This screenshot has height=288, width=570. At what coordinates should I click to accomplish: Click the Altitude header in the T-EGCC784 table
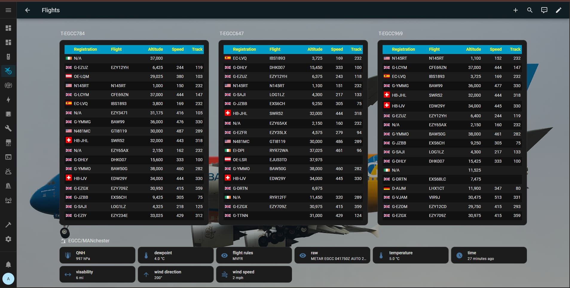coord(155,49)
